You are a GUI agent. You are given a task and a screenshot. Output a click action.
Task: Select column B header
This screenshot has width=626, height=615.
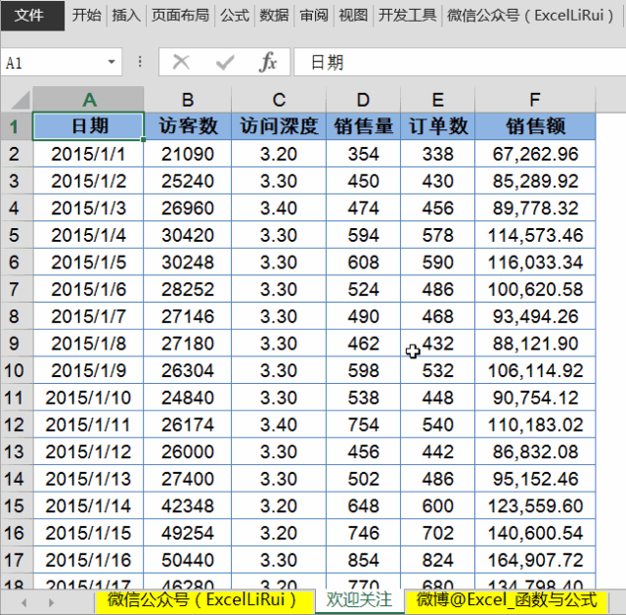188,100
